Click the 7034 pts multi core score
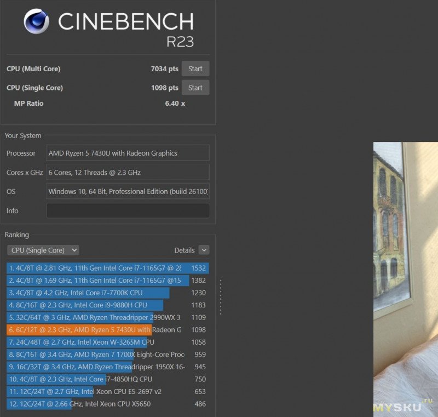The height and width of the screenshot is (417, 438). point(165,68)
